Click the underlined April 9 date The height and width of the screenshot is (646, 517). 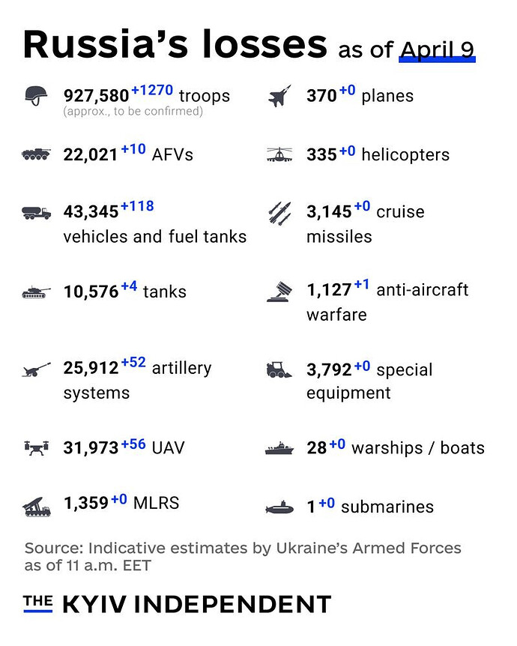pos(437,49)
